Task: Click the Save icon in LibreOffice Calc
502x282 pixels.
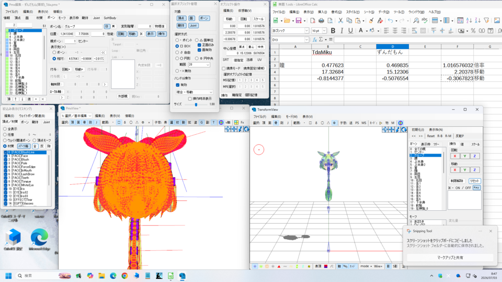Action: coord(299,20)
